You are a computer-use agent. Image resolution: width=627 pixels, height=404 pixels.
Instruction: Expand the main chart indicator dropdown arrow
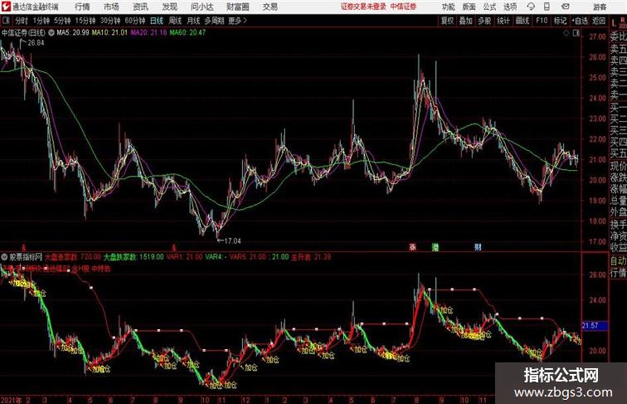point(51,33)
